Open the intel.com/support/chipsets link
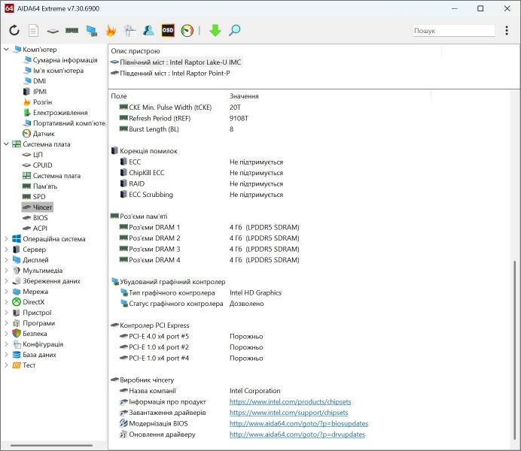The image size is (521, 451). click(289, 413)
